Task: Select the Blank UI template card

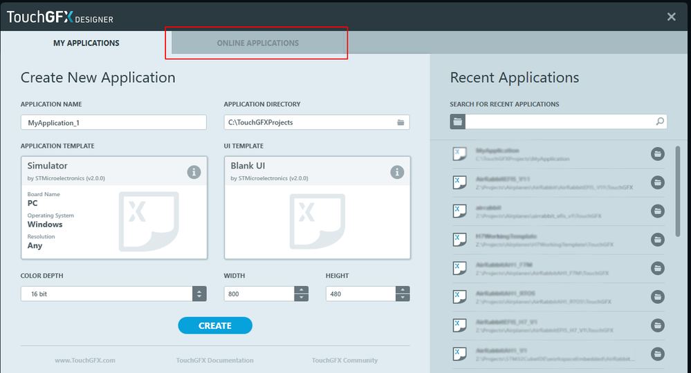Action: tap(317, 208)
